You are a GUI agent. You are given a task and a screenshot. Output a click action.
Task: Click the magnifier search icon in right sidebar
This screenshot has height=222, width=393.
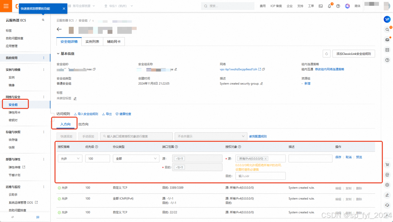[387, 30]
